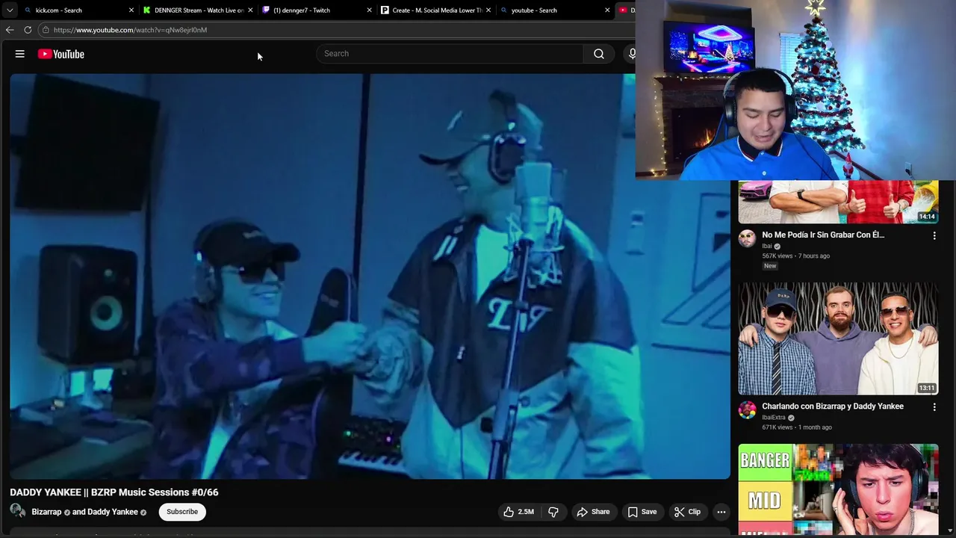This screenshot has width=956, height=538.
Task: Open Charlando con Bizarrap thumbnail
Action: 838,338
